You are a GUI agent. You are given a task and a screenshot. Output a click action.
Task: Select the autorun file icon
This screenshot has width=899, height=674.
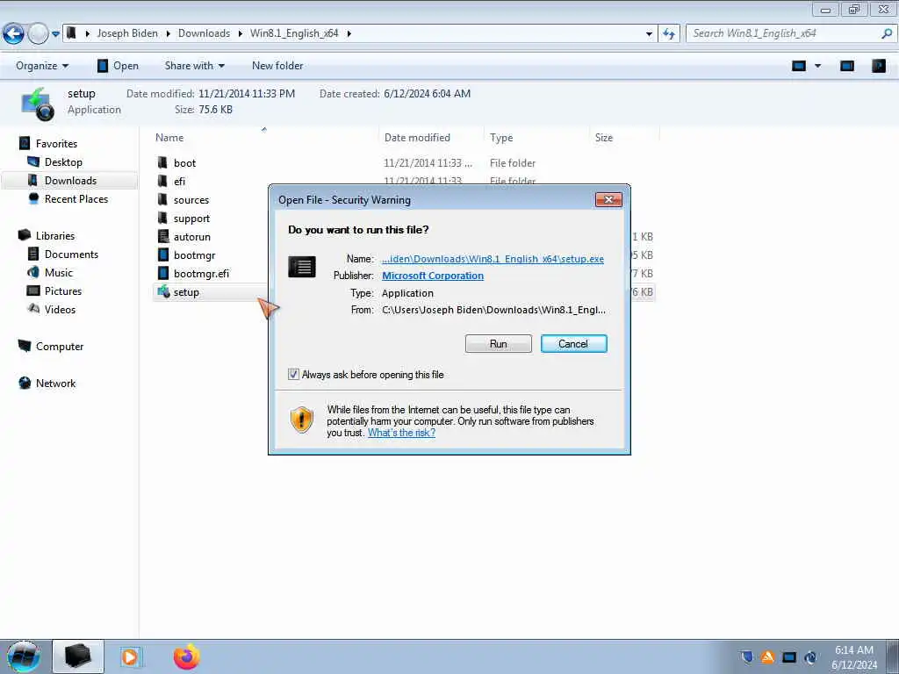coord(163,236)
